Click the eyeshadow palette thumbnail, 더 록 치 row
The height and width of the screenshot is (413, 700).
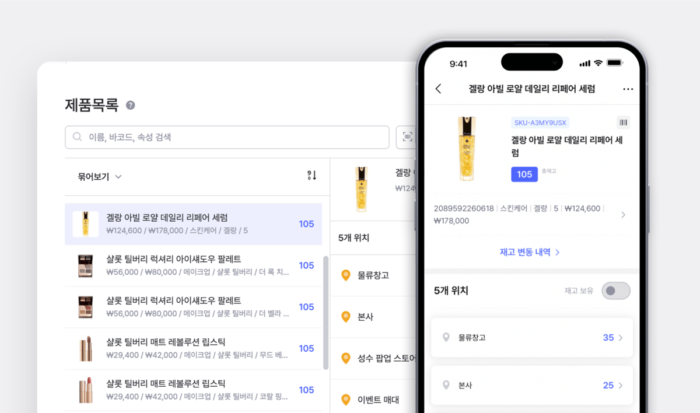coord(85,265)
